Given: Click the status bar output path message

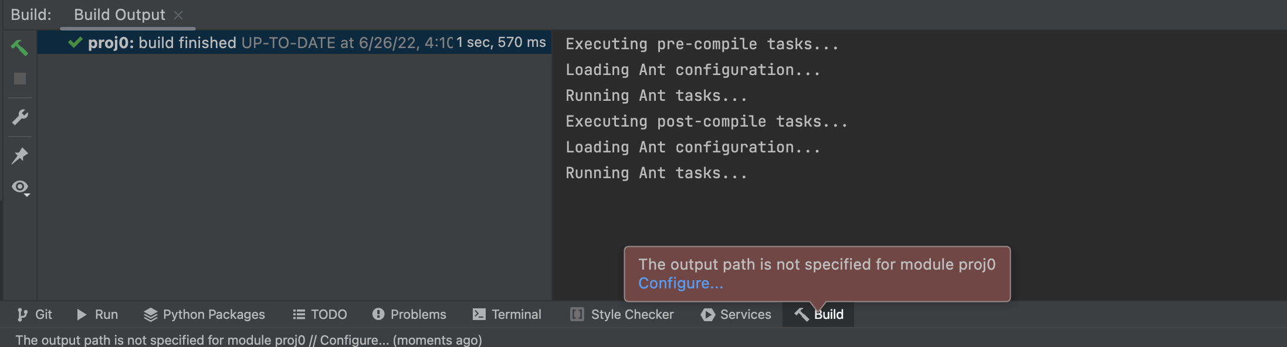Looking at the screenshot, I should pos(249,340).
